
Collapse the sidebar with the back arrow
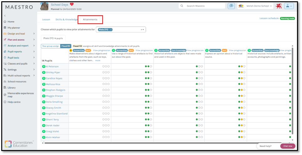tap(5, 16)
